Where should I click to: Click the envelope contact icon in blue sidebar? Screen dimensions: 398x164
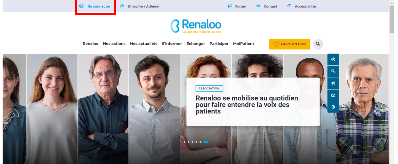coord(333,95)
